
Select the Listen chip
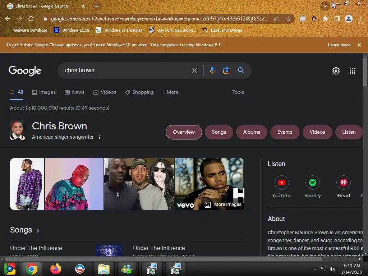[349, 132]
